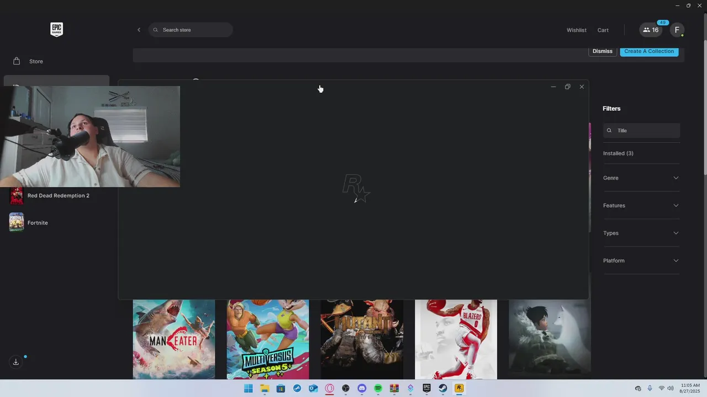The image size is (707, 397).
Task: Switch to Epic Games Launcher taskbar icon
Action: (426, 388)
